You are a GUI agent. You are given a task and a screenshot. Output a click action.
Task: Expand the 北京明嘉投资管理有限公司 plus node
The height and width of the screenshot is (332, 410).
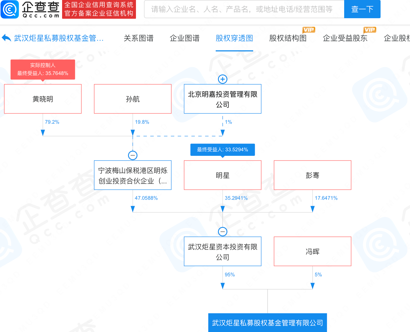223,79
